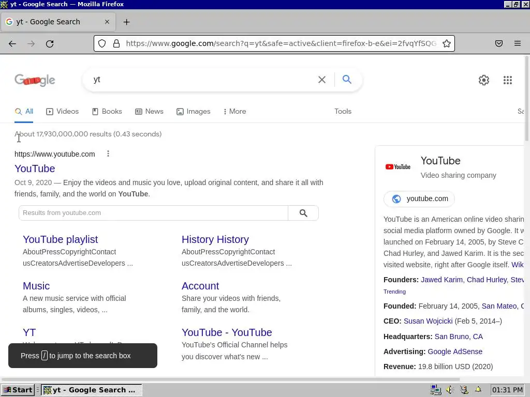
Task: Open the Start menu
Action: [x=18, y=390]
